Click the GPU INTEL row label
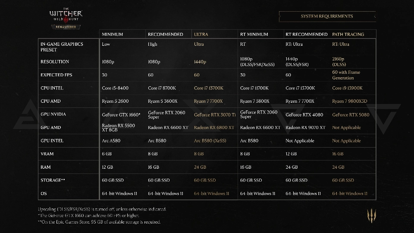This screenshot has height=233, width=414. [x=52, y=141]
